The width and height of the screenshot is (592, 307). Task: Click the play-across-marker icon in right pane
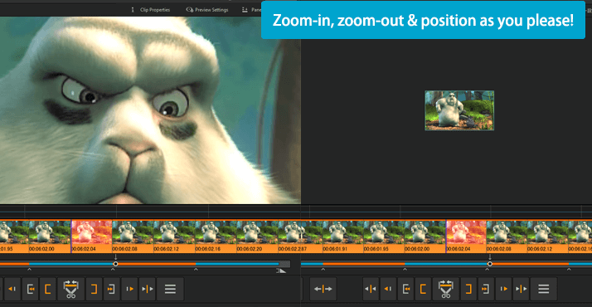(521, 289)
